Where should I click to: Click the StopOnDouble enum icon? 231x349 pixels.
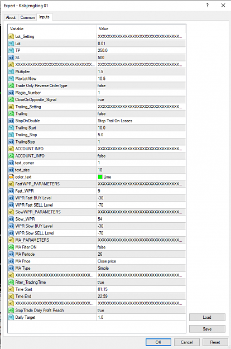tap(11, 121)
